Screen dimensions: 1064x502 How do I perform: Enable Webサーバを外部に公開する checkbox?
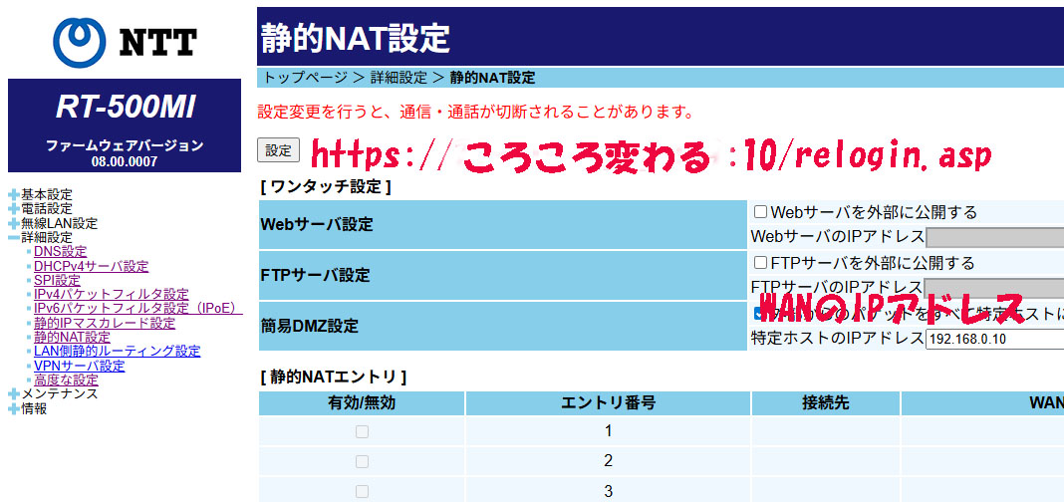pyautogui.click(x=760, y=212)
